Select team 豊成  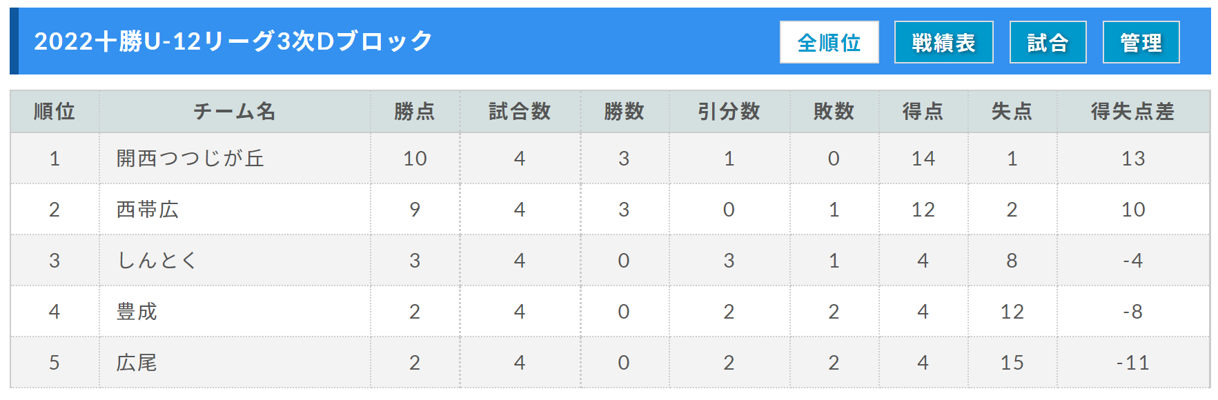(x=137, y=312)
